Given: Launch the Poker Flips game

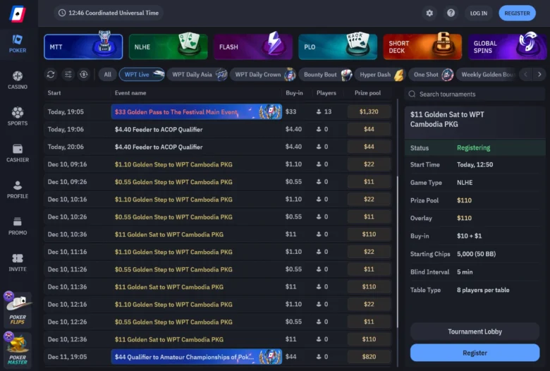Looking at the screenshot, I should tap(18, 310).
